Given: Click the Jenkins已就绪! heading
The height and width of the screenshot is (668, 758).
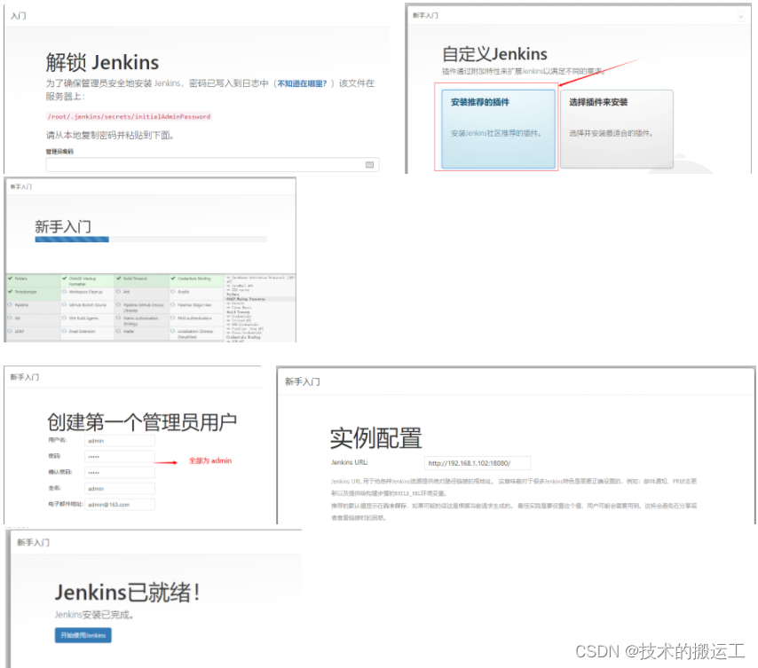Looking at the screenshot, I should (x=127, y=593).
